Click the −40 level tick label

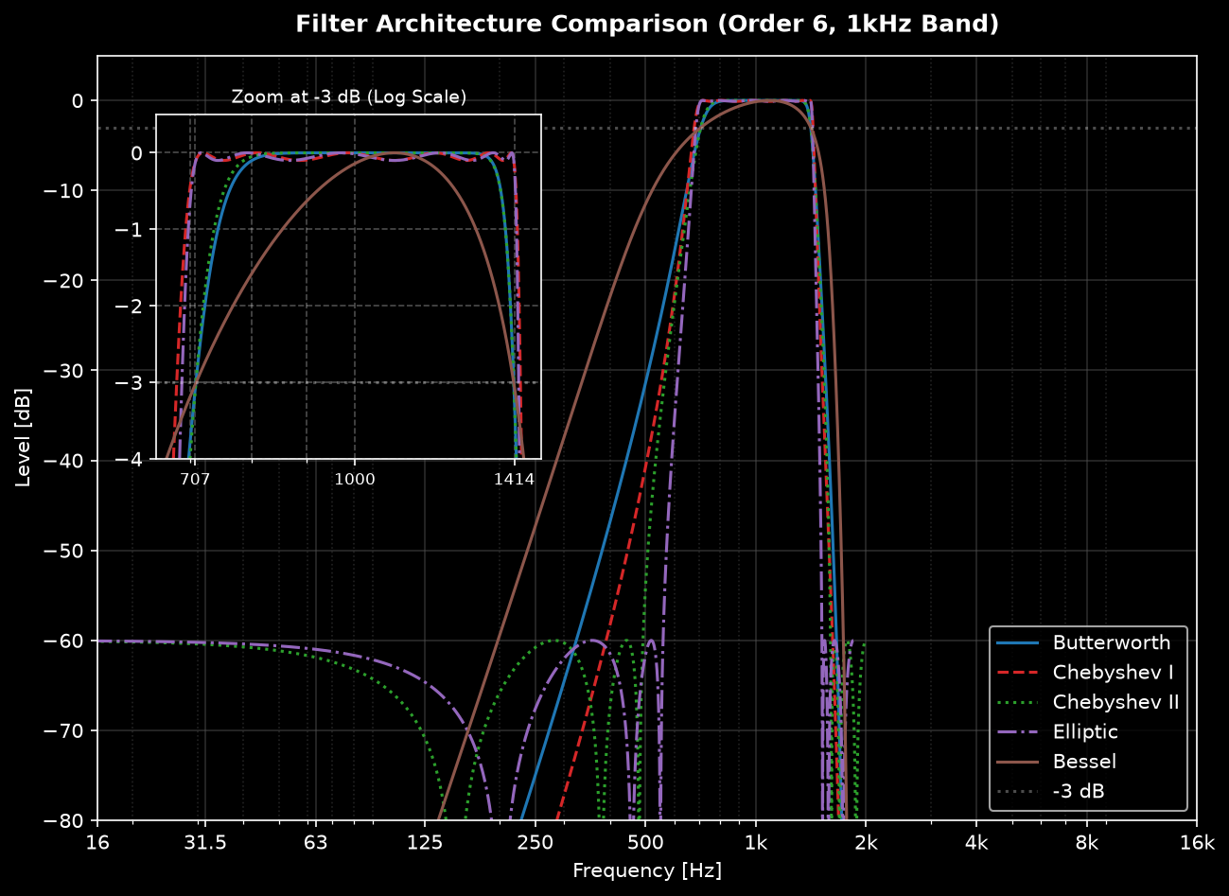pos(64,461)
